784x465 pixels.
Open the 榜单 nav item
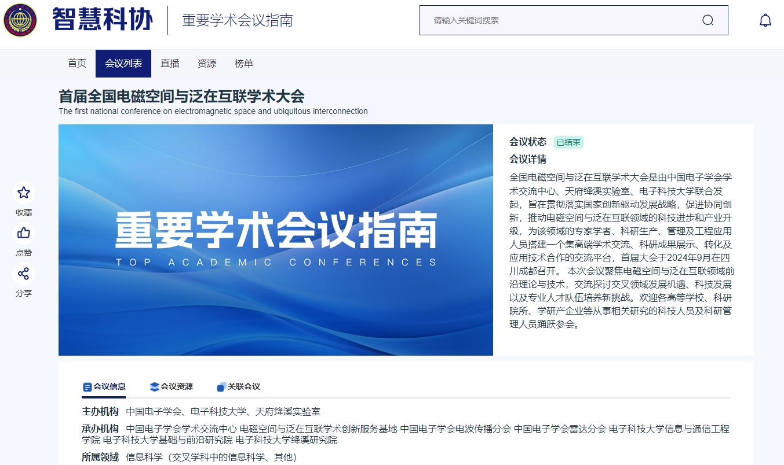point(244,64)
